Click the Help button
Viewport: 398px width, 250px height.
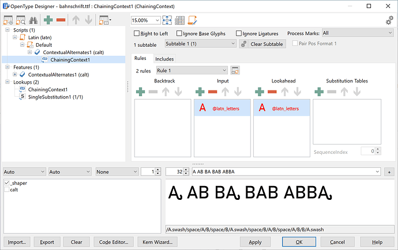(x=377, y=242)
